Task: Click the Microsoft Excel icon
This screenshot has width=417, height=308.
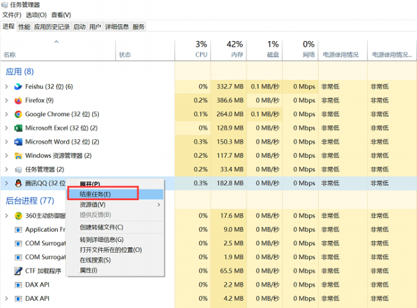Action: [18, 128]
